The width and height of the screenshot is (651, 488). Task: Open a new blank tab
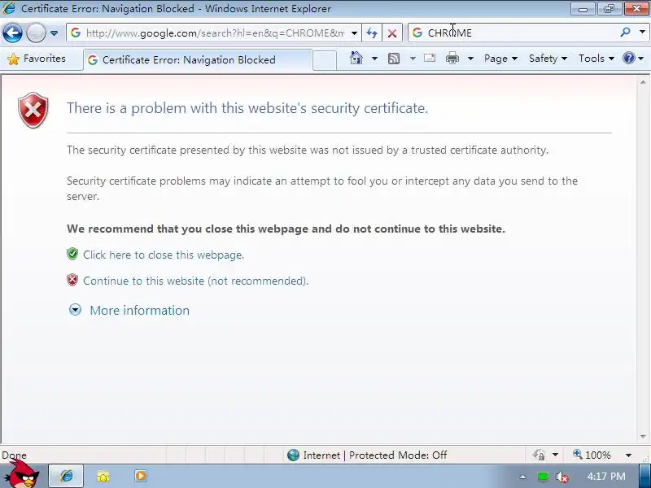324,60
